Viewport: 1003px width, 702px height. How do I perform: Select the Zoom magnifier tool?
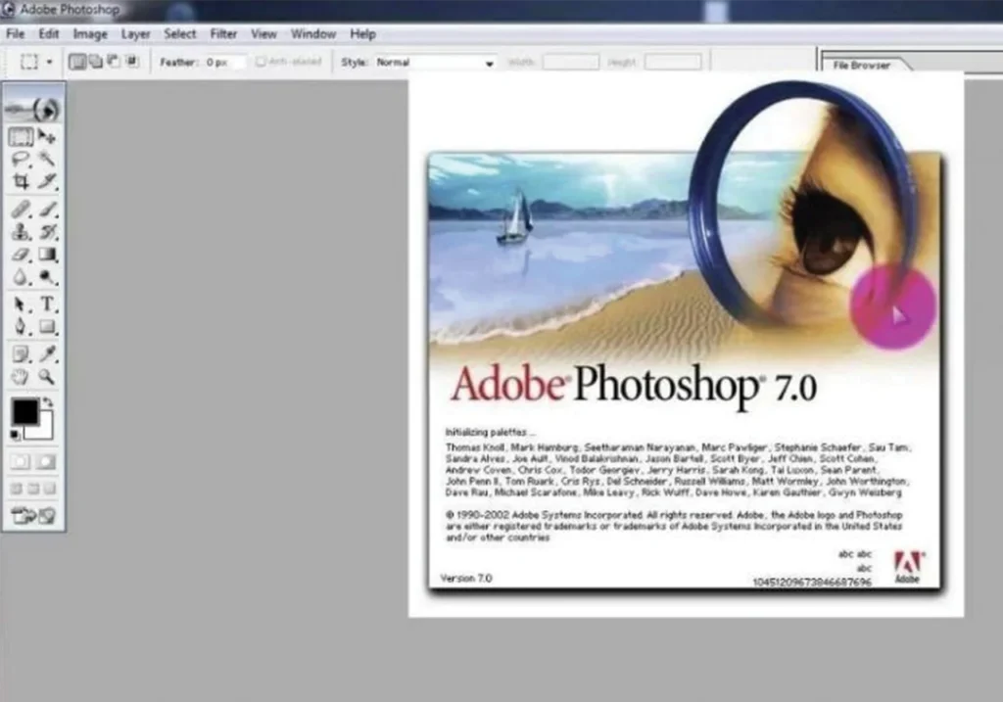coord(47,377)
